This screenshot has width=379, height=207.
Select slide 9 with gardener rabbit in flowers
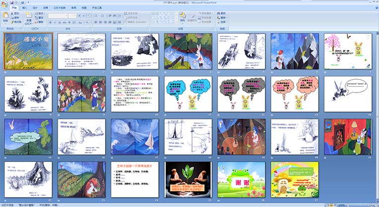tap(81, 94)
